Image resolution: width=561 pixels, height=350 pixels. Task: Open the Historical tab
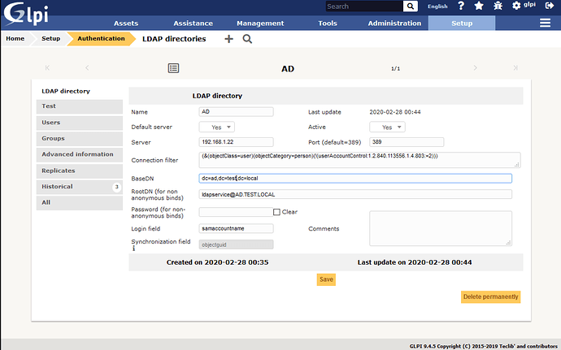[x=80, y=187]
